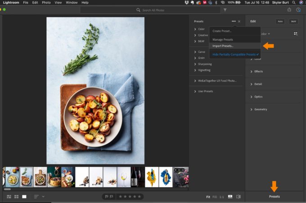This screenshot has width=306, height=203.
Task: Select the video thumbnail in filmstrip
Action: click(x=181, y=177)
